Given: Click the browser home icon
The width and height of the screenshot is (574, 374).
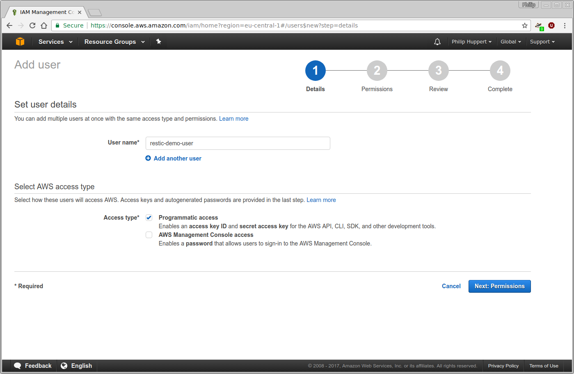Looking at the screenshot, I should pos(44,25).
